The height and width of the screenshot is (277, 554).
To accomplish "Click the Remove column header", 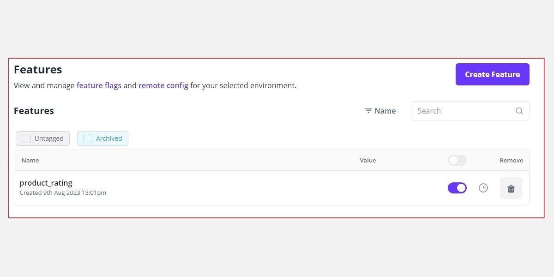I will (511, 160).
